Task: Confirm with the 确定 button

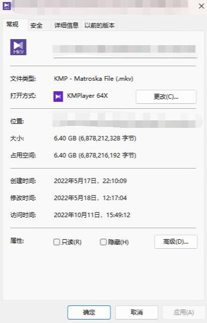Action: pos(89,312)
